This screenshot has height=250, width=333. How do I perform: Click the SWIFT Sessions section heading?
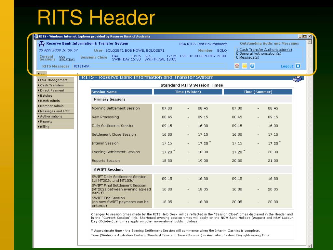click(x=109, y=170)
